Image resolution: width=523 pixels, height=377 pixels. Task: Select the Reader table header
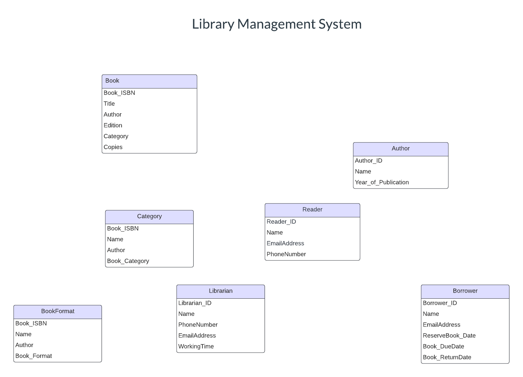click(312, 210)
